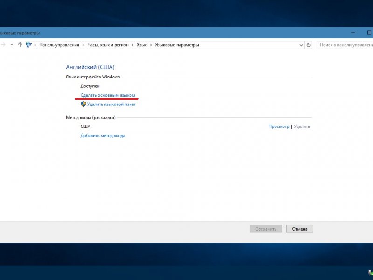Select the Языковые параметры breadcrumb
The width and height of the screenshot is (373, 280).
point(177,45)
